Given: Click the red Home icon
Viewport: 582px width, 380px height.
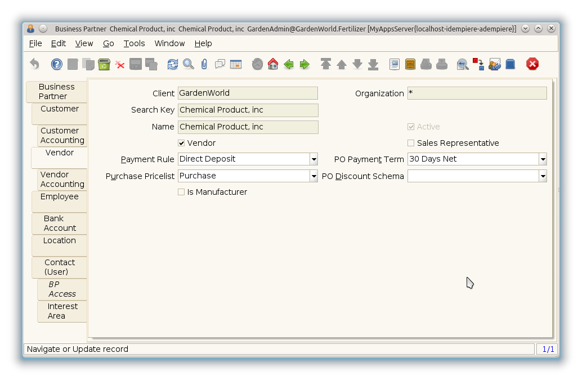Looking at the screenshot, I should 273,64.
